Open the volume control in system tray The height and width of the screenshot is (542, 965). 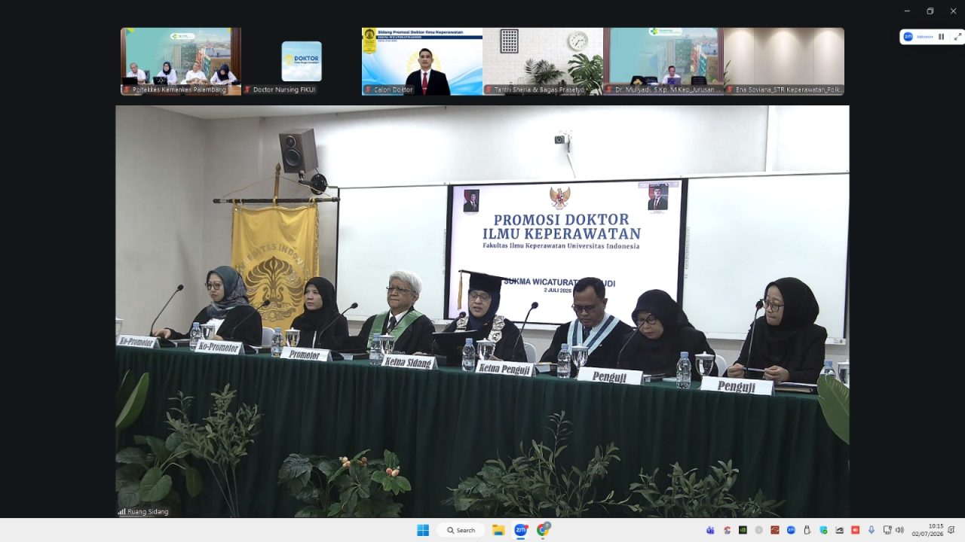coord(899,530)
